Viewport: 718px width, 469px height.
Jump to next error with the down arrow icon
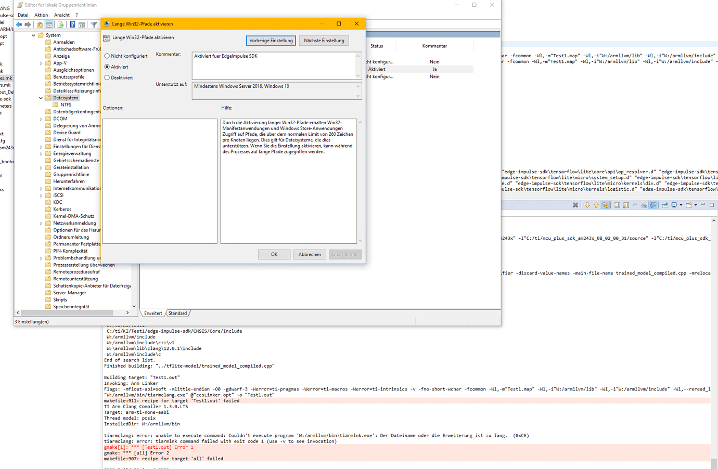[587, 205]
